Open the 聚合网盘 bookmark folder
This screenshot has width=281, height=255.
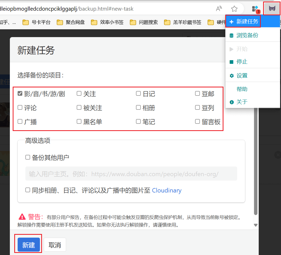[71, 22]
